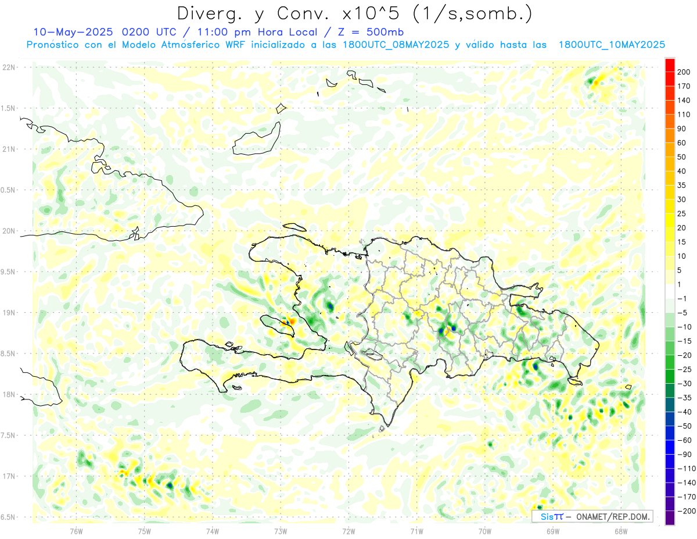Click the '19N' latitude label
Image resolution: width=697 pixels, height=539 pixels.
[x=9, y=313]
